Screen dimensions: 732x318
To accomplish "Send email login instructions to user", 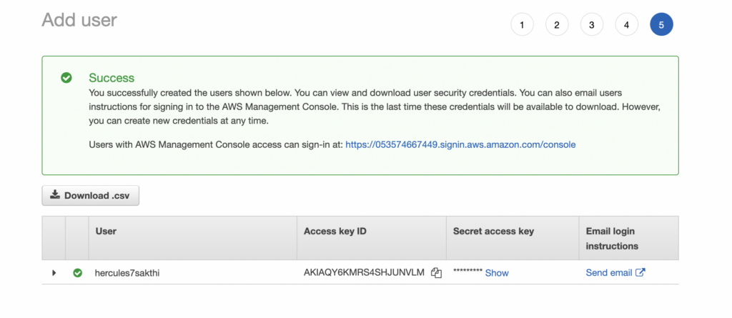I will pos(609,272).
